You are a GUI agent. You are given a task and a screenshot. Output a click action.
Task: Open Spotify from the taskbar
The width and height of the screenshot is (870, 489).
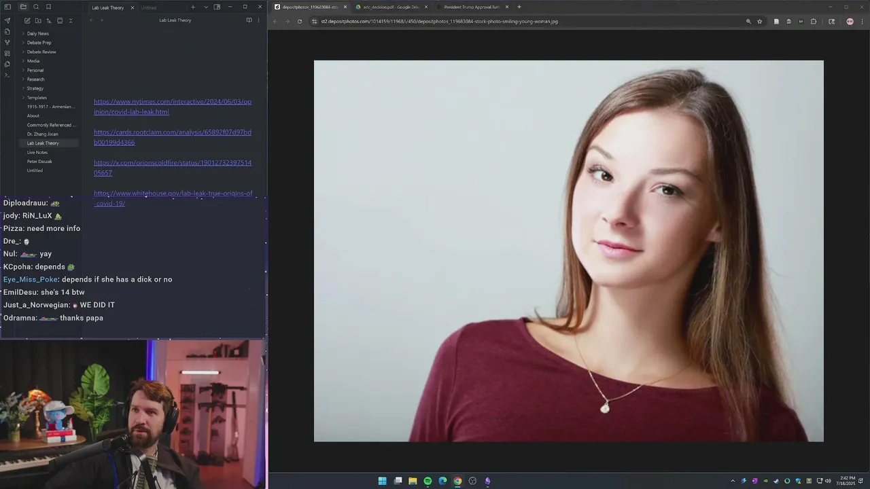[428, 481]
